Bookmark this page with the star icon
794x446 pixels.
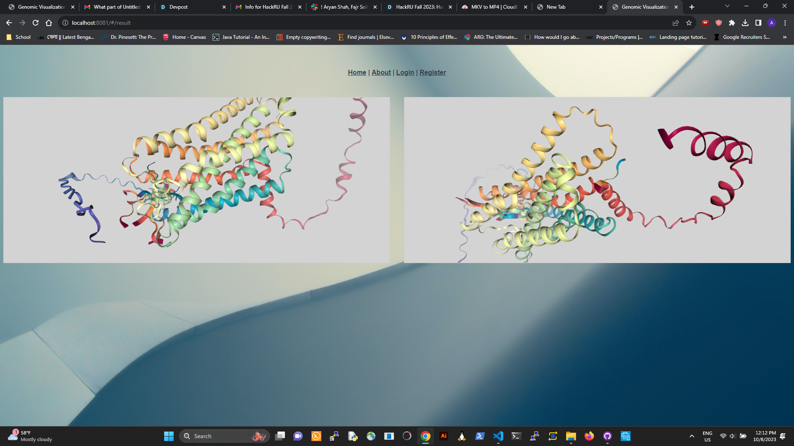[x=689, y=23]
